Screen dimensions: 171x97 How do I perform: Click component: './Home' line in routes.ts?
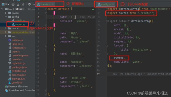coord(75,41)
